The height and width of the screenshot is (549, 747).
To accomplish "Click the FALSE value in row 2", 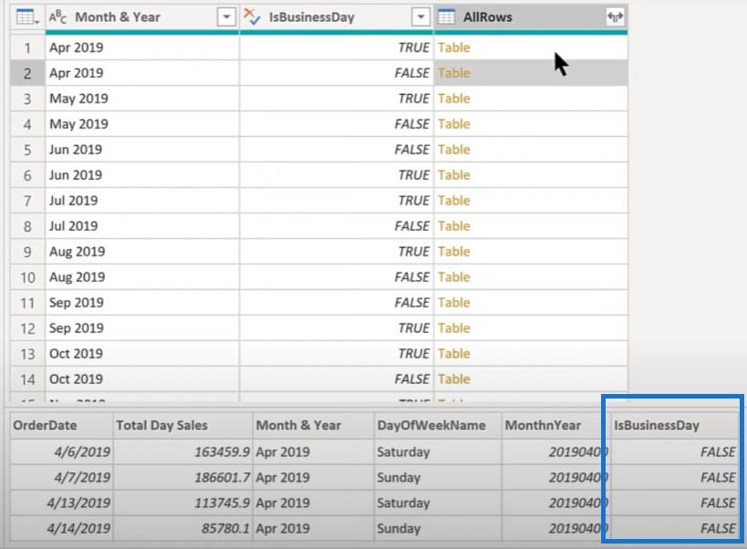I will pyautogui.click(x=411, y=73).
